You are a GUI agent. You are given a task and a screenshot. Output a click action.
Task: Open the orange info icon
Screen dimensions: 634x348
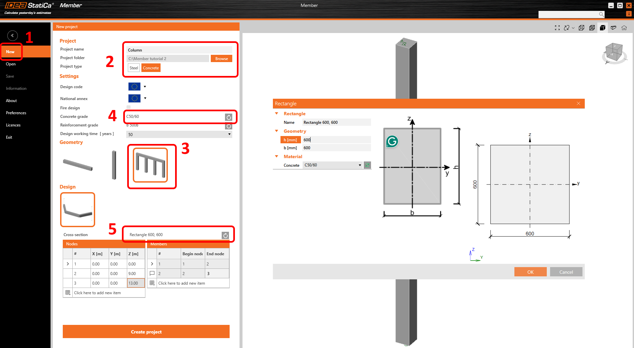coord(629,14)
